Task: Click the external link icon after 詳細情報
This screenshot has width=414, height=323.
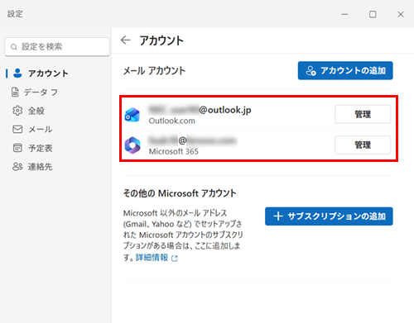Action: tap(175, 259)
